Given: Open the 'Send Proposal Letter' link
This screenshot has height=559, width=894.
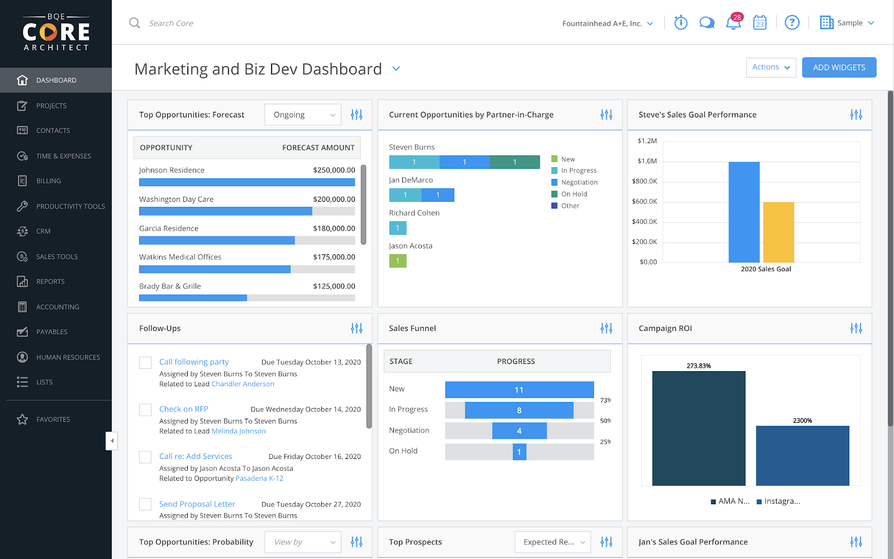Looking at the screenshot, I should 197,504.
